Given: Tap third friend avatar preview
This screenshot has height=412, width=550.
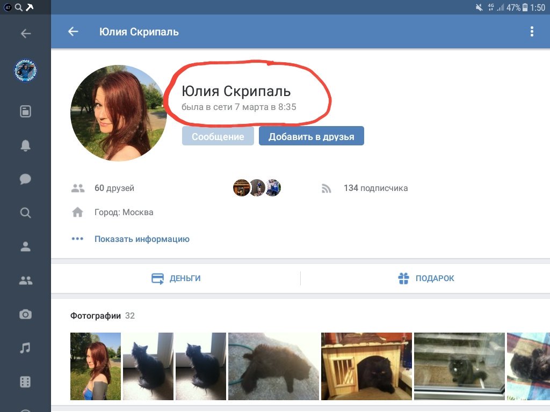Looking at the screenshot, I should click(273, 188).
